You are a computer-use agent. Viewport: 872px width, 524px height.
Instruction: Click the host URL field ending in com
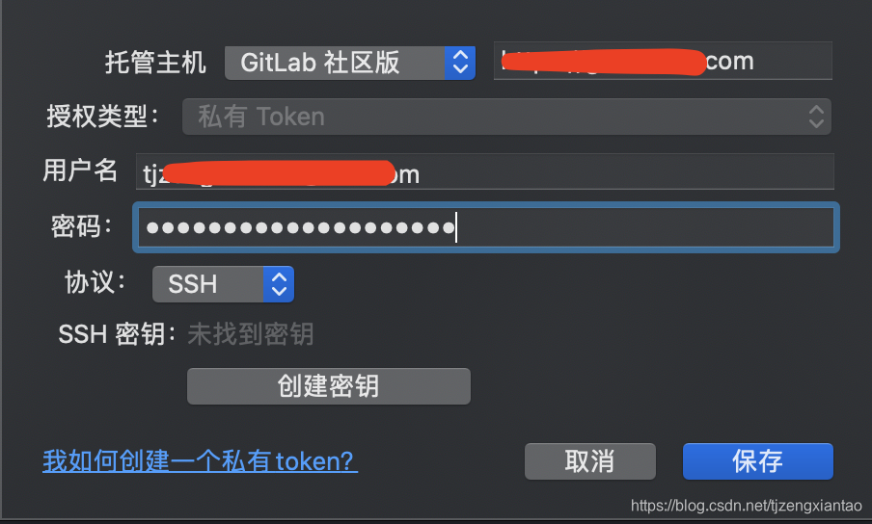click(663, 61)
